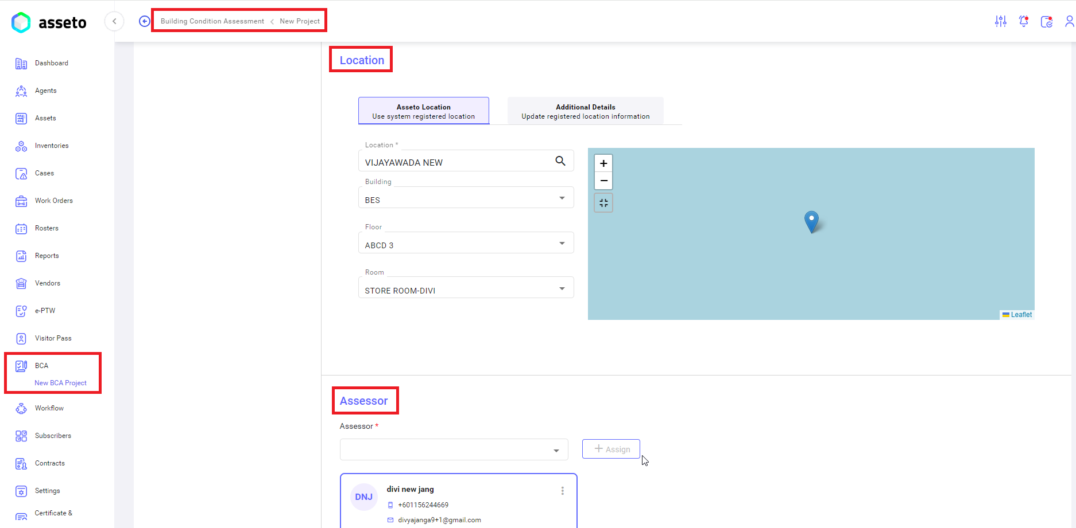Click the blue map marker pin

coord(811,222)
